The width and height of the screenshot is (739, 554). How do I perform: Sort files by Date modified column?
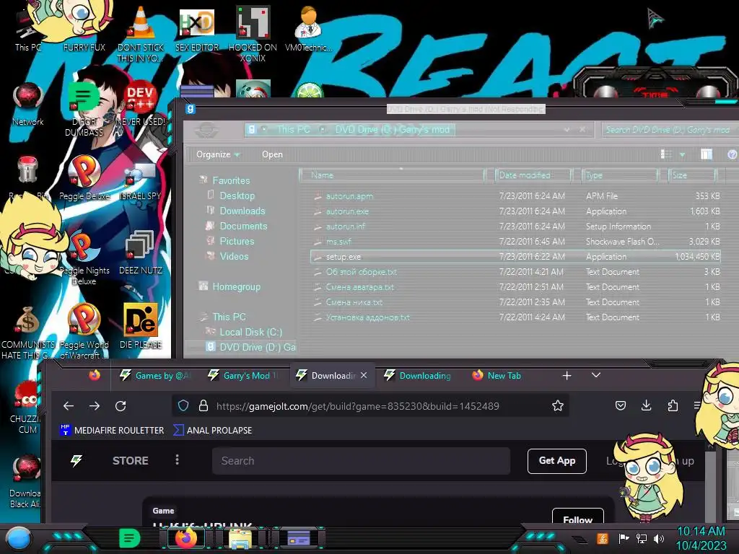pyautogui.click(x=533, y=175)
